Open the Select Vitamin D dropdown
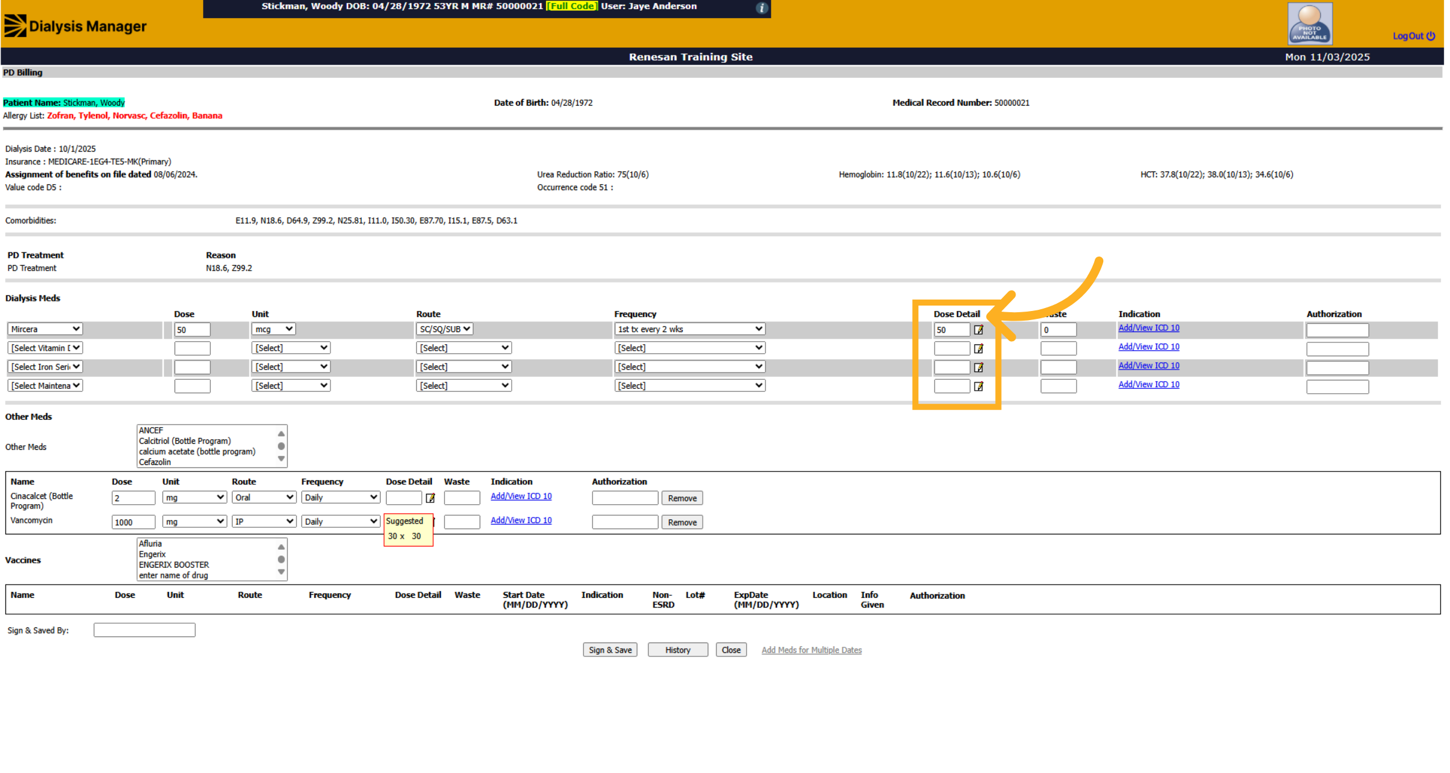 pos(45,348)
